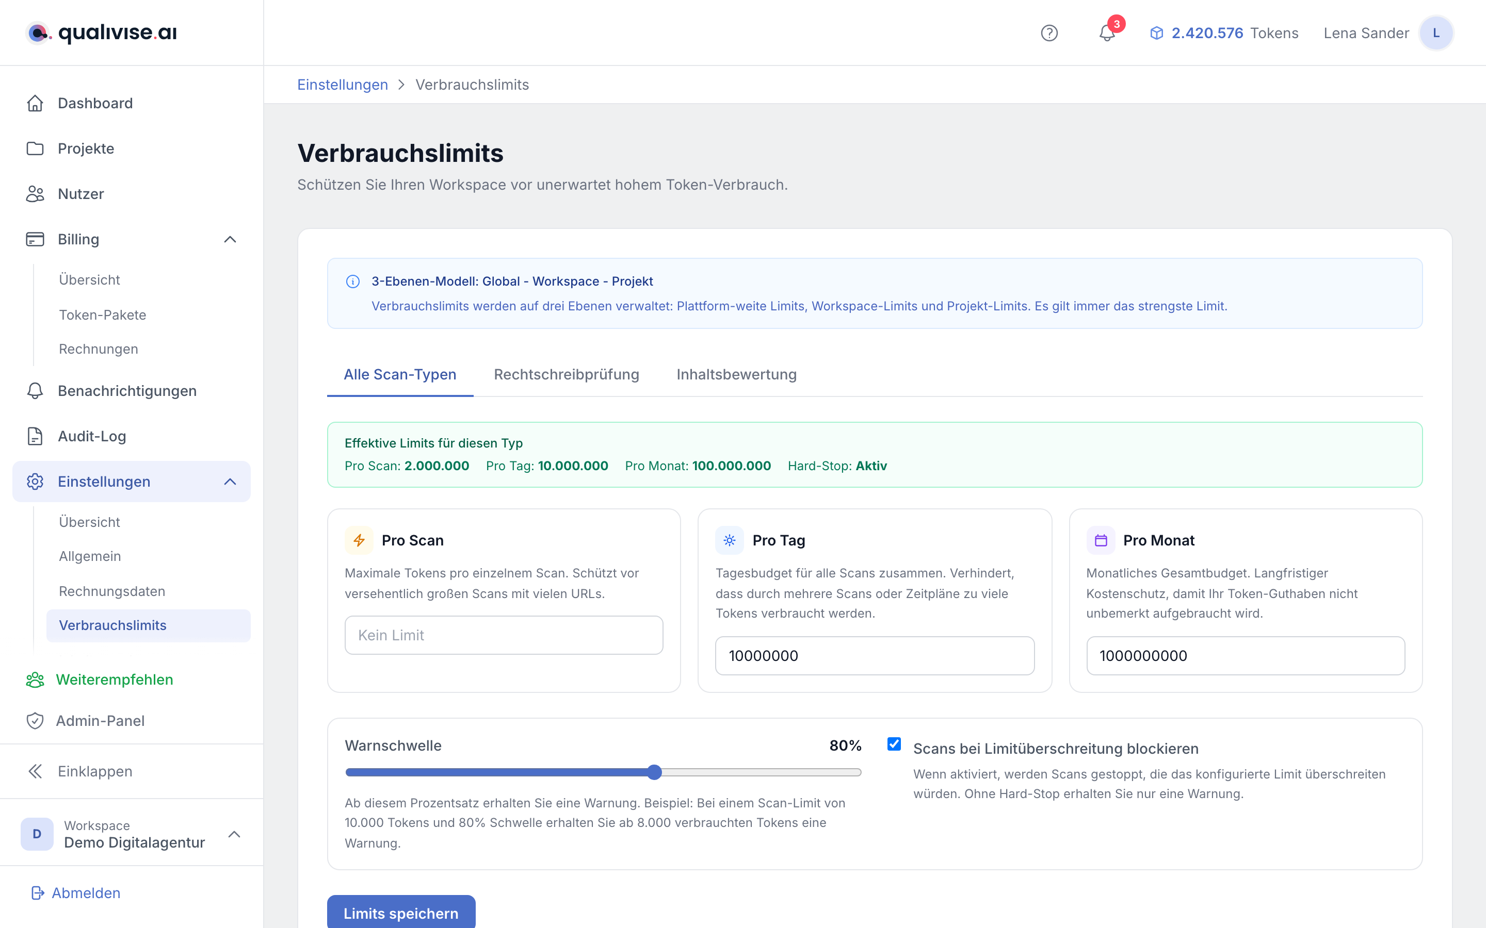The height and width of the screenshot is (928, 1486).
Task: Open Benachrichtigungen bell icon in sidebar
Action: 35,391
